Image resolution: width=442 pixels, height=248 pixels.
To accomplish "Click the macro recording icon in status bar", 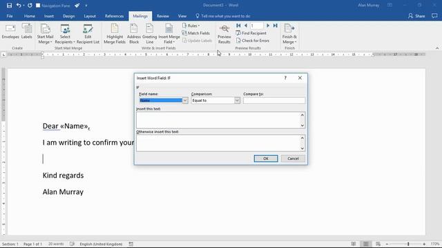I will click(131, 244).
